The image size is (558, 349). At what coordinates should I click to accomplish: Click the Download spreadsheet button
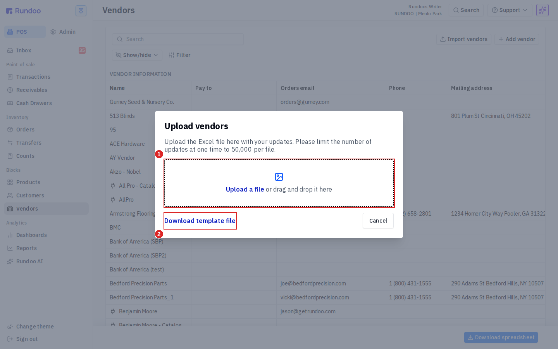[501, 337]
